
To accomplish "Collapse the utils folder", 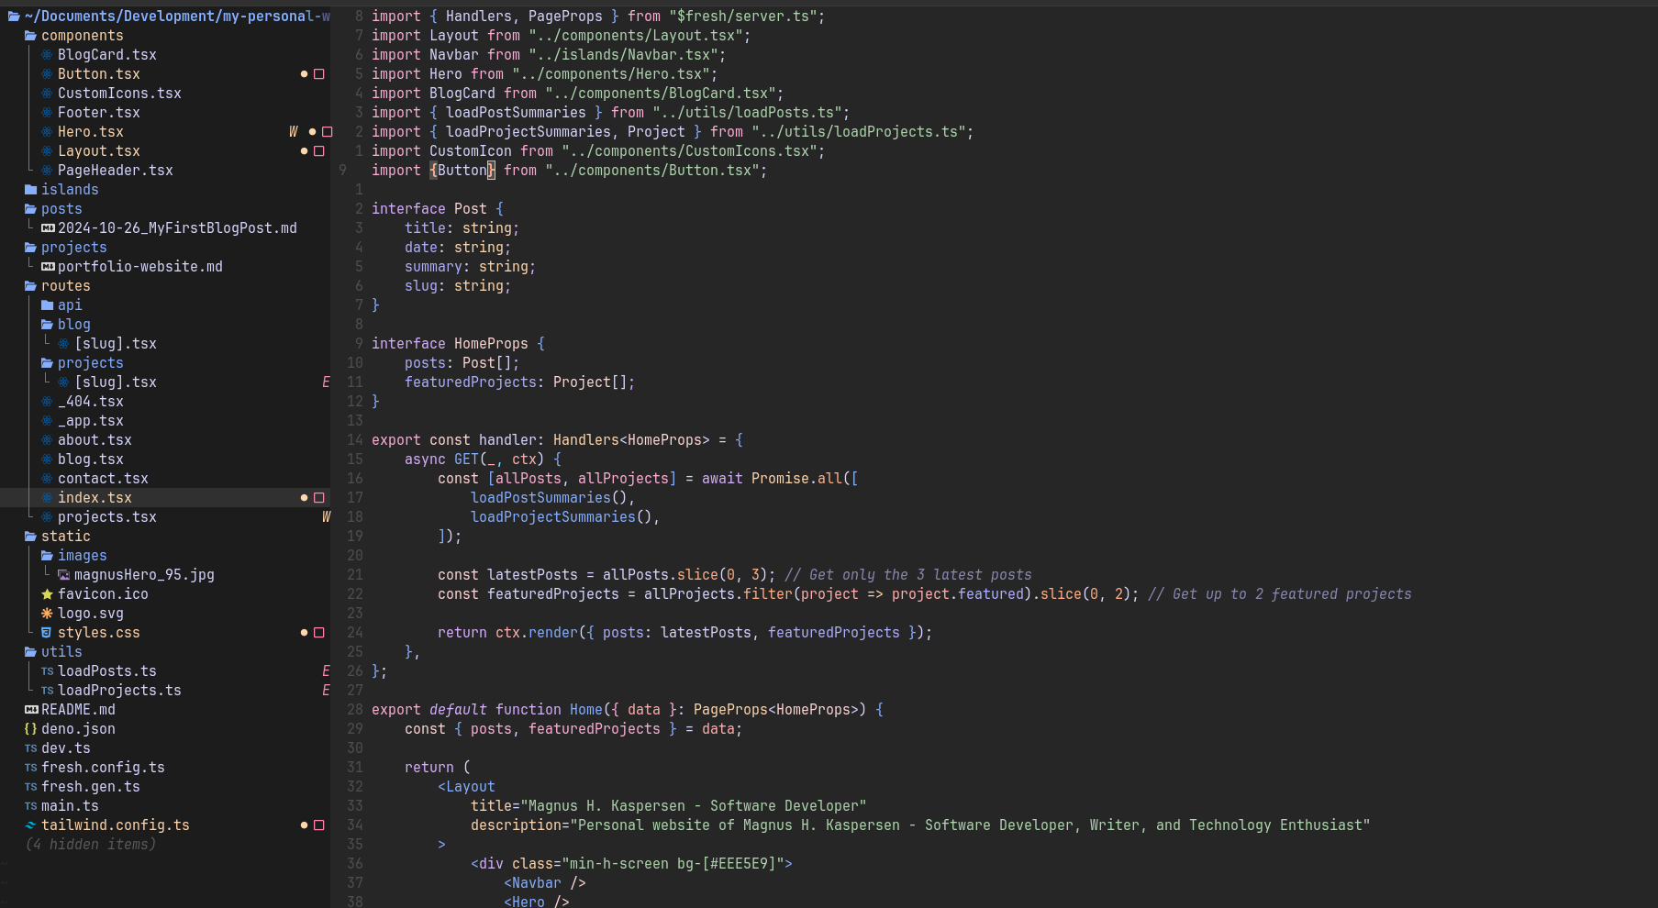I will coord(30,652).
